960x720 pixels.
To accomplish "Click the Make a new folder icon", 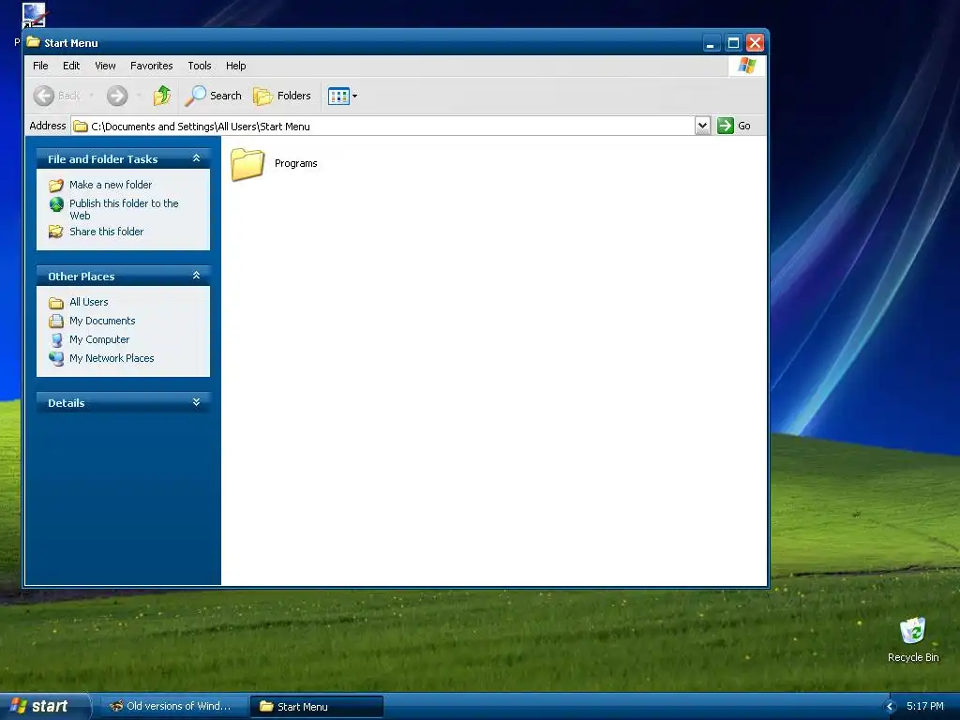I will (x=55, y=185).
